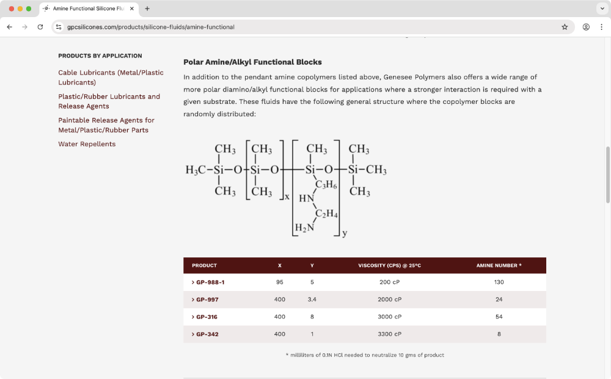Open Cable Lubricants (Metal/Plastic Lubricants) link
Screen dimensions: 611x379
coord(111,77)
